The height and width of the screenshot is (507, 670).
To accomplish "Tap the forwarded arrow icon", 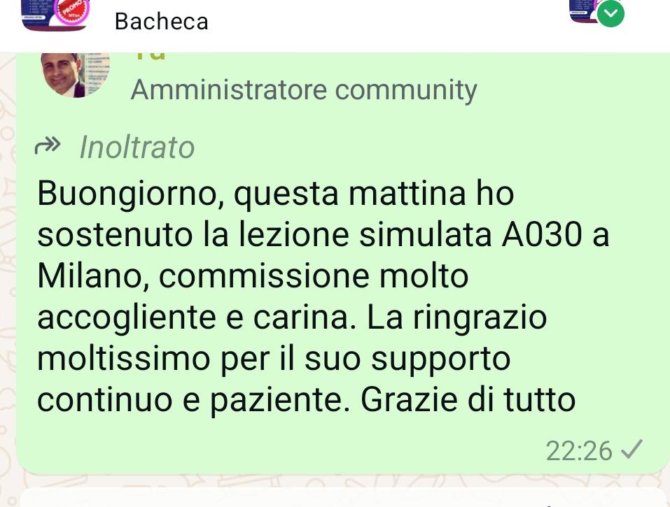I will (x=48, y=146).
